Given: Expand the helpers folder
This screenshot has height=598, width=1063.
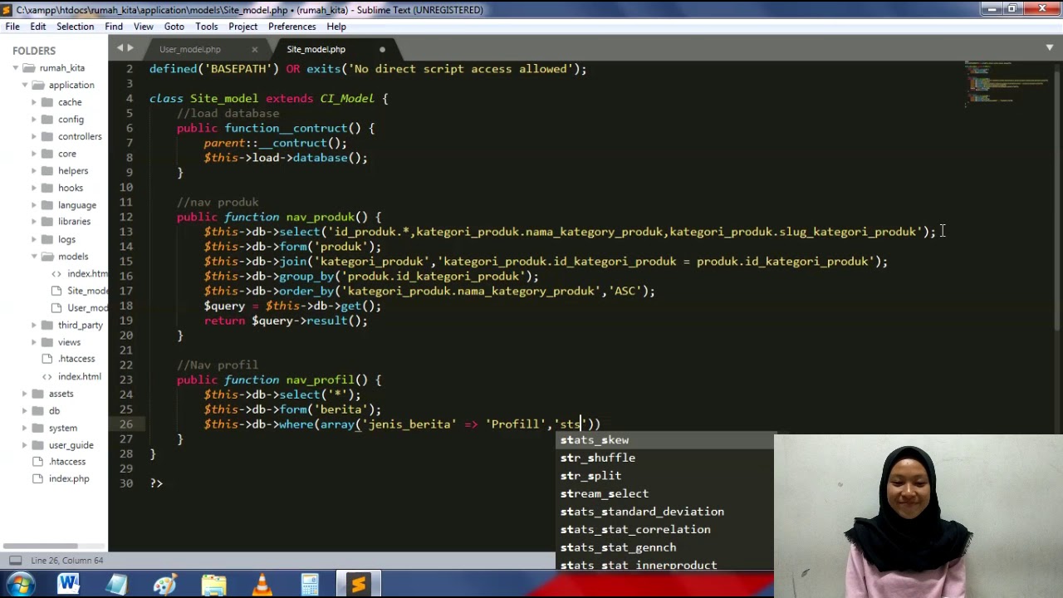Looking at the screenshot, I should [x=34, y=171].
